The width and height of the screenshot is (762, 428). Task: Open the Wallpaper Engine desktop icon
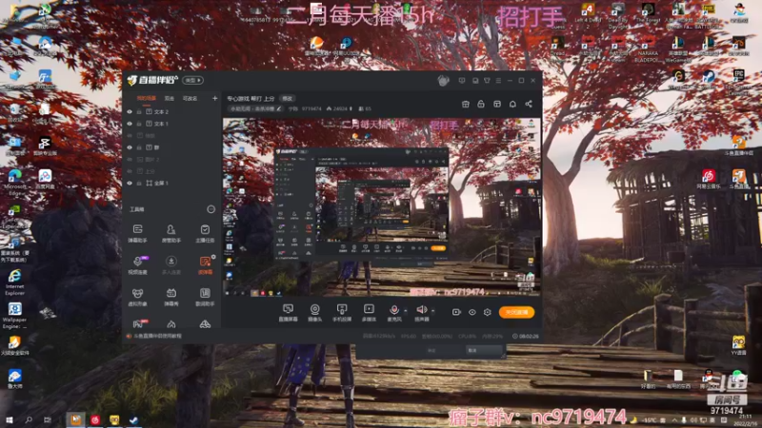pos(14,316)
